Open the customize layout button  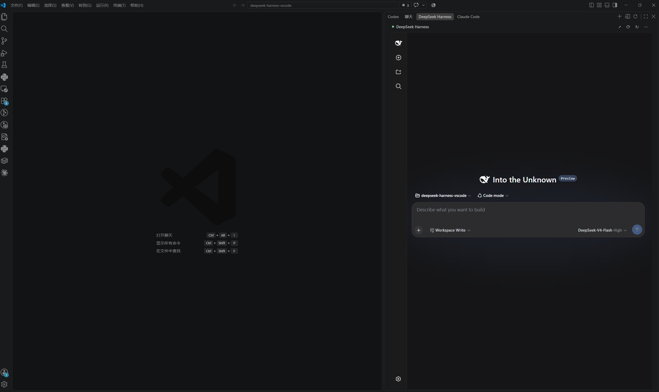click(599, 5)
